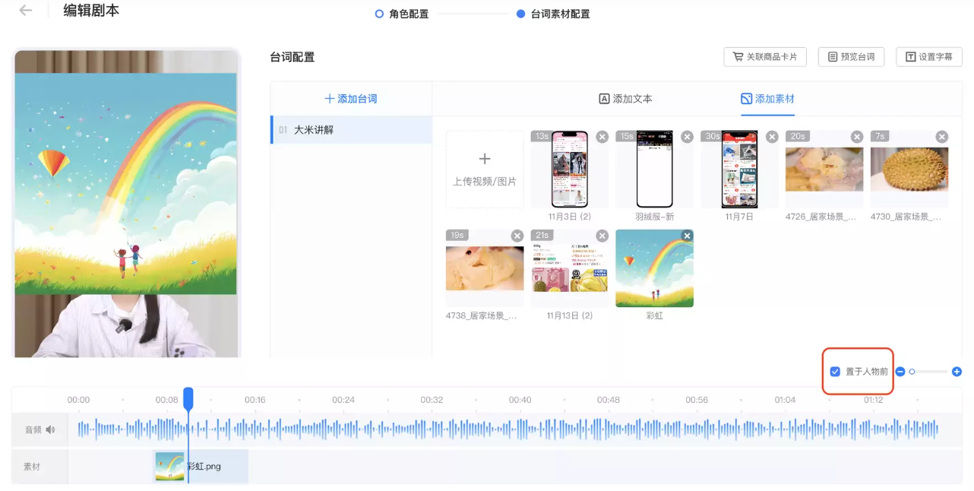Click the zoom-out minus icon near timeline
This screenshot has height=491, width=974.
[x=900, y=372]
